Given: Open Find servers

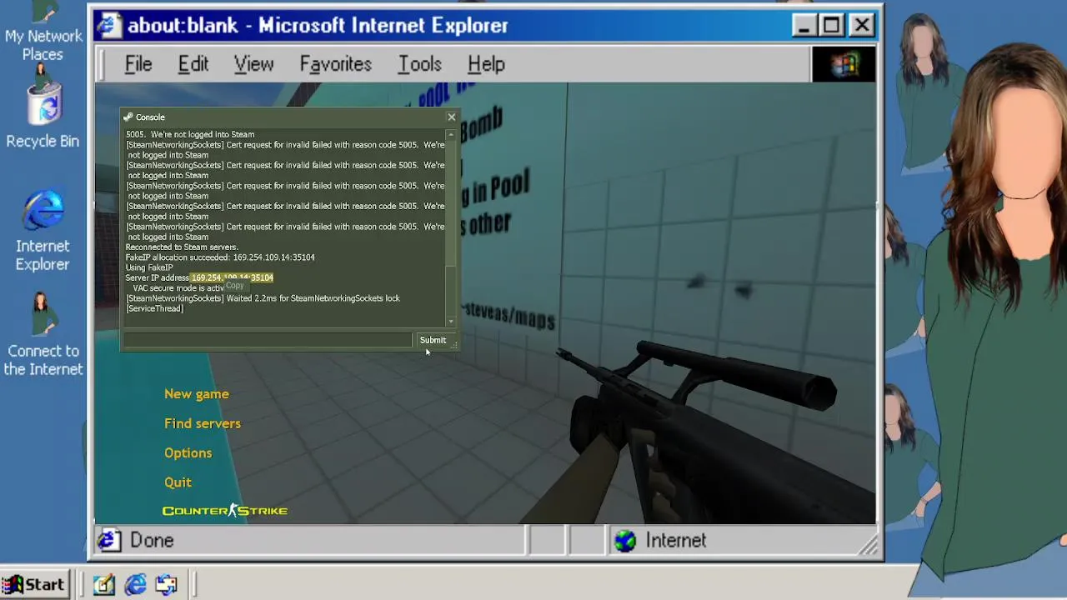Looking at the screenshot, I should tap(203, 423).
